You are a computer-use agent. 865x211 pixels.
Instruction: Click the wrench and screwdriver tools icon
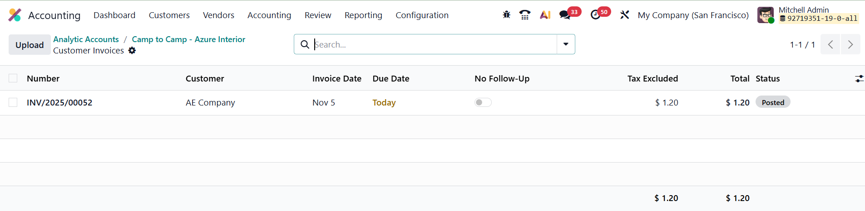(625, 15)
